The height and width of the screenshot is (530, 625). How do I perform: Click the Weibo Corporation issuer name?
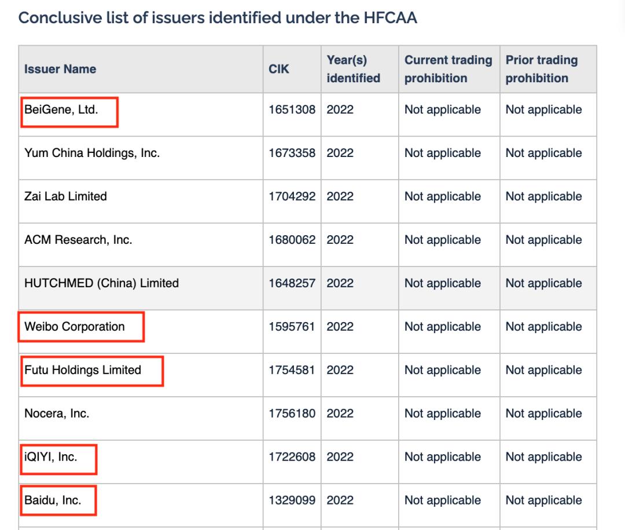point(74,327)
